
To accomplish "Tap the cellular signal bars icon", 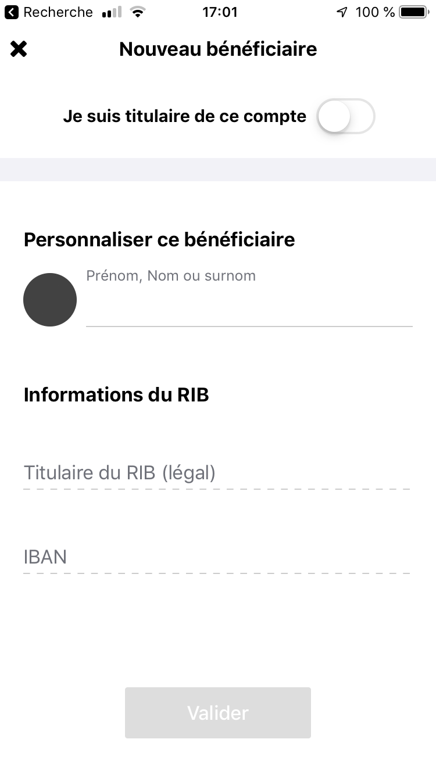I will tap(111, 12).
